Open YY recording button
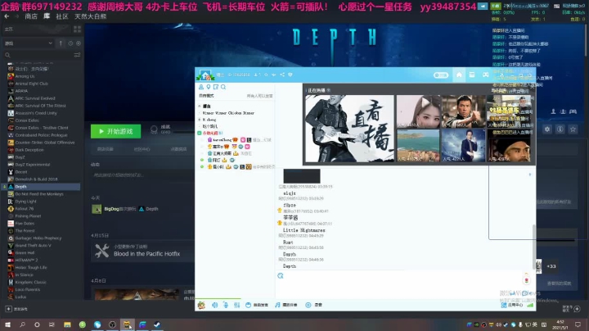 click(313, 305)
